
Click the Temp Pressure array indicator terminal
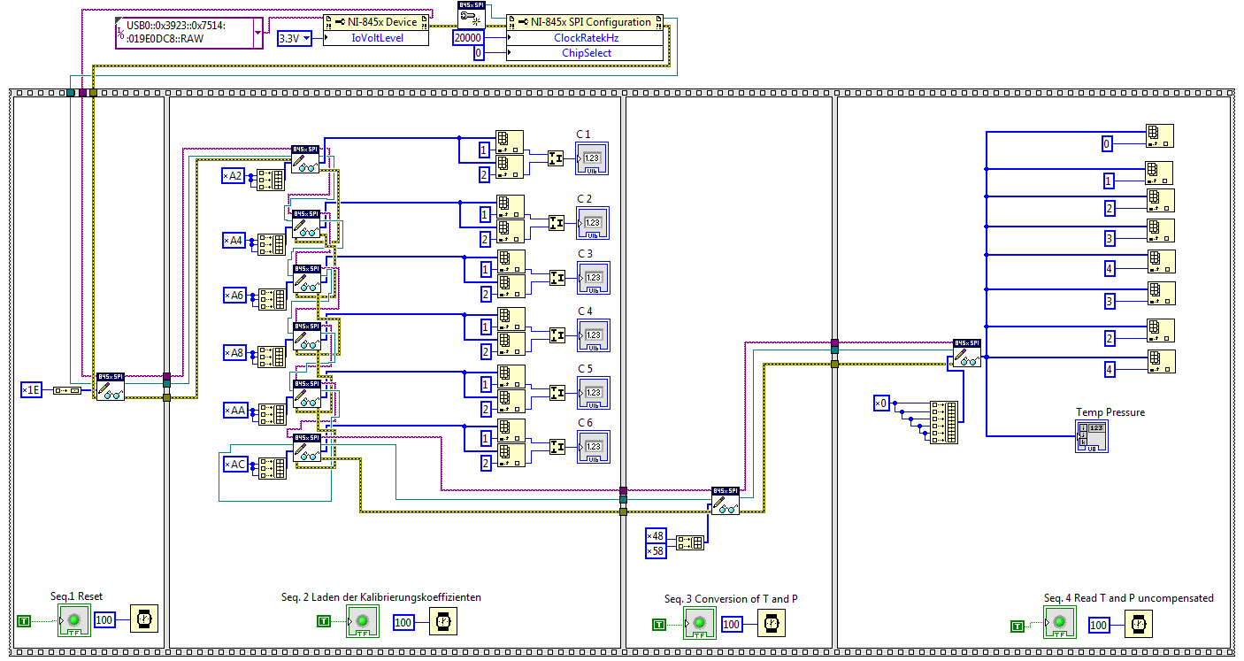coord(1092,435)
